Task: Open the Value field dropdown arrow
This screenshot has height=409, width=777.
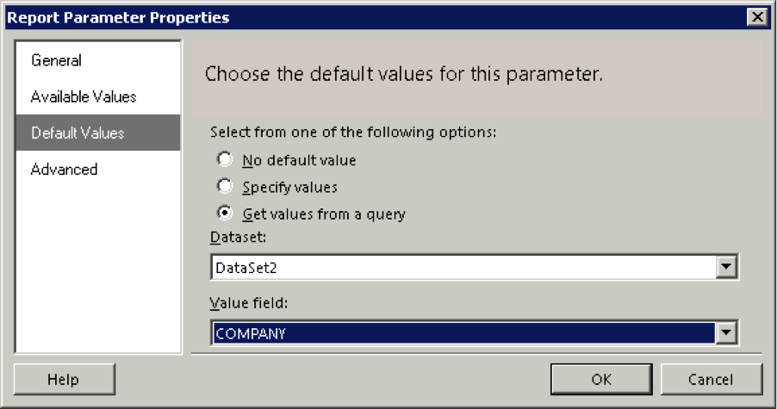Action: [726, 332]
